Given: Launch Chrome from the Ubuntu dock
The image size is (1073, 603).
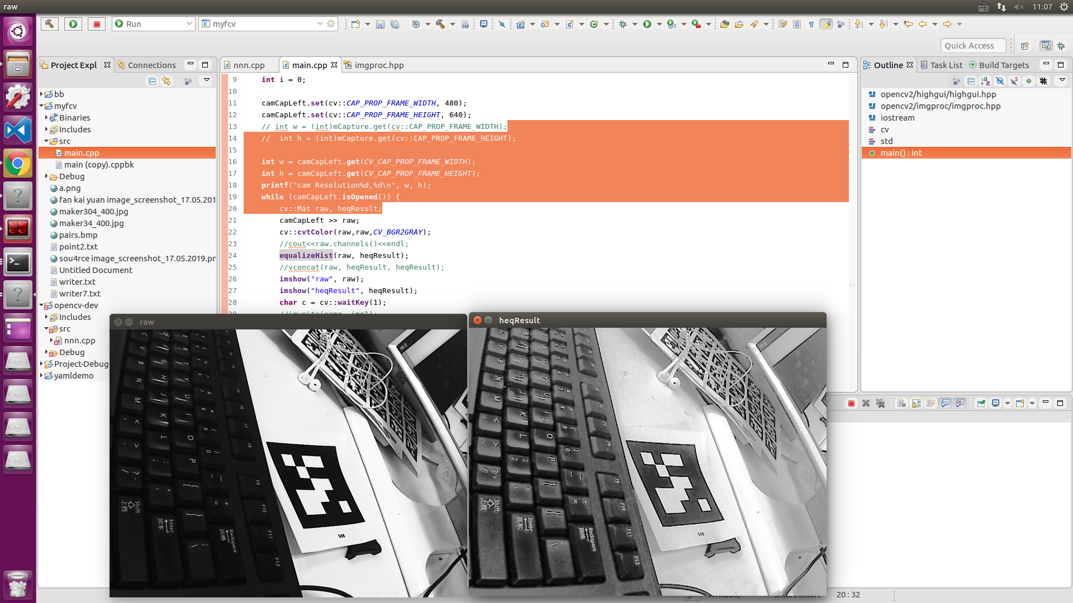Looking at the screenshot, I should coord(18,164).
